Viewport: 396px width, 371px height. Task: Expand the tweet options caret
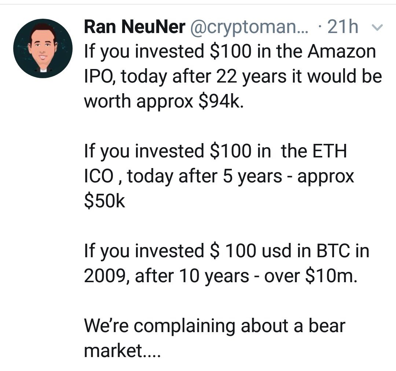378,27
